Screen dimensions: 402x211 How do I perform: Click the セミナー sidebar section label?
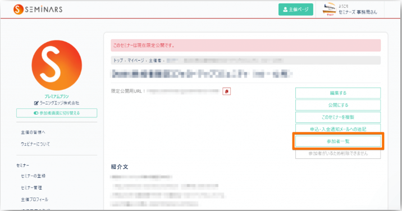(x=23, y=166)
